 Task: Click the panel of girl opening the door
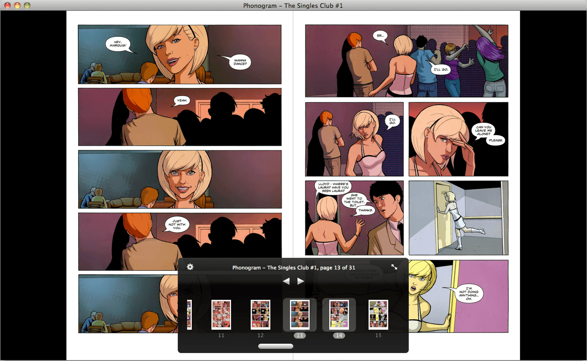click(x=458, y=218)
